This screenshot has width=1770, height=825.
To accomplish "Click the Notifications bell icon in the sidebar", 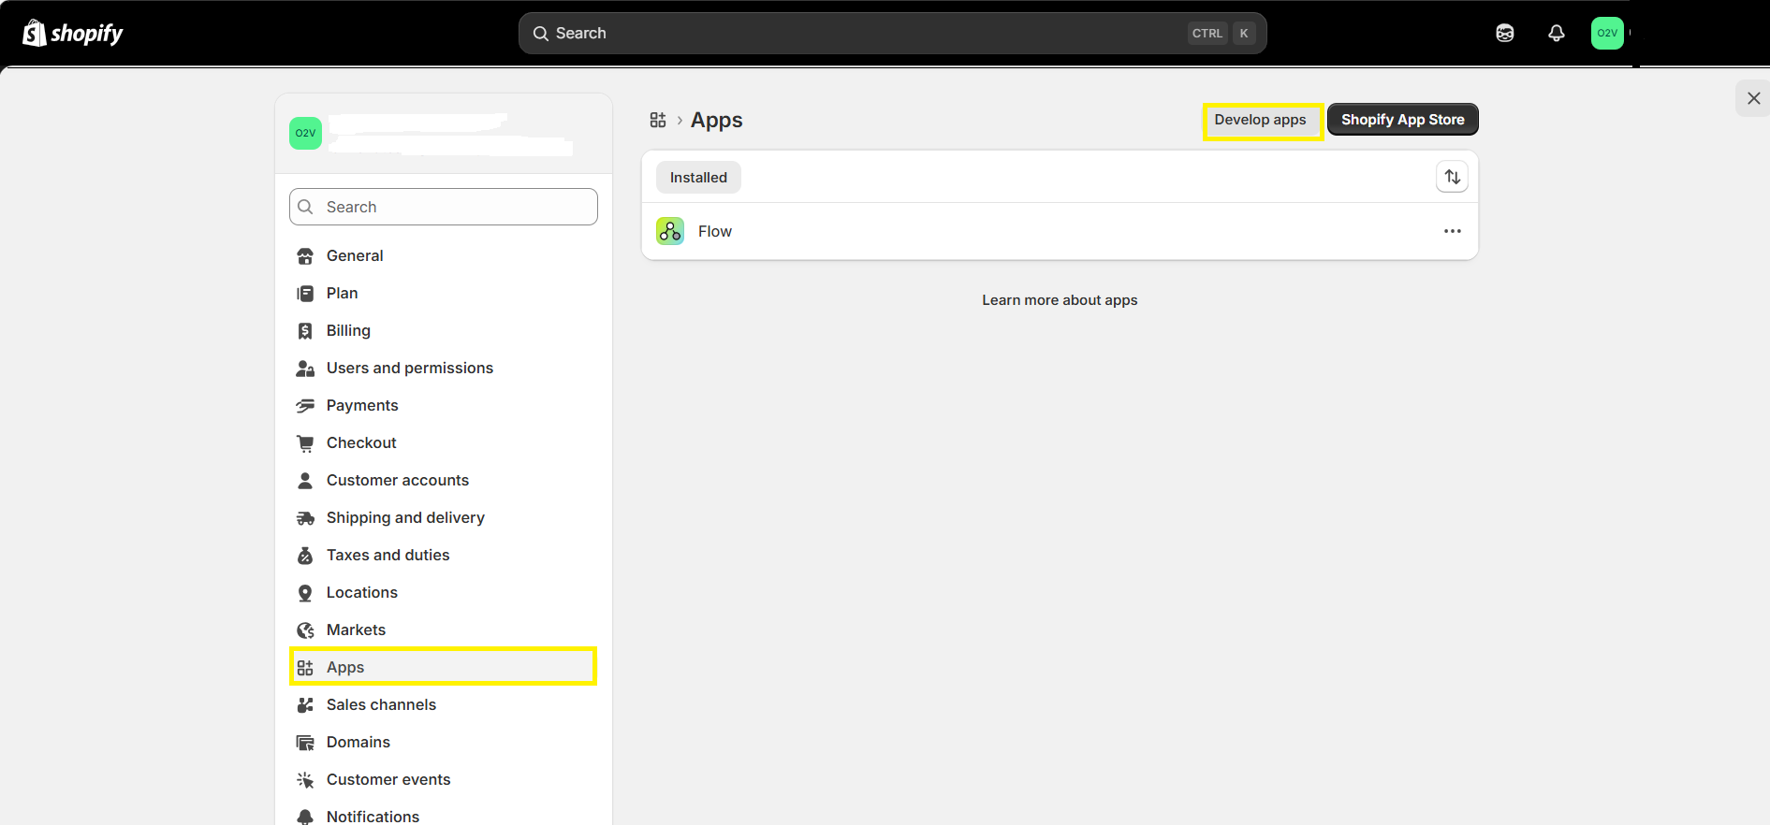I will point(305,817).
